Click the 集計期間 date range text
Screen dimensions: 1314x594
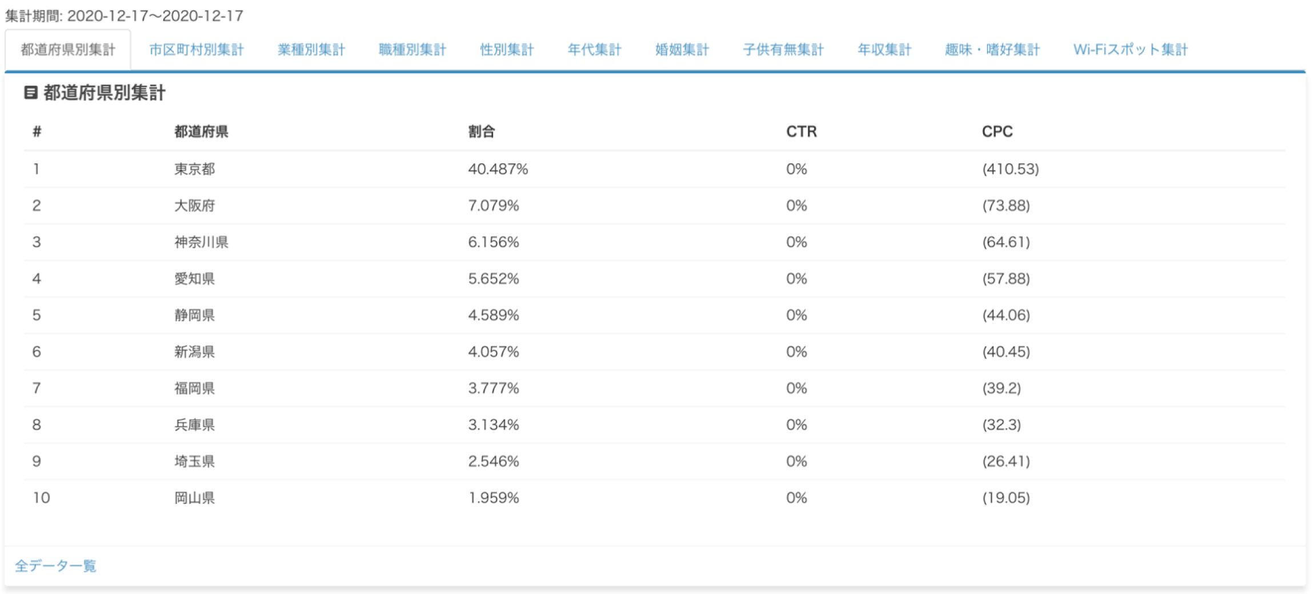tap(124, 15)
